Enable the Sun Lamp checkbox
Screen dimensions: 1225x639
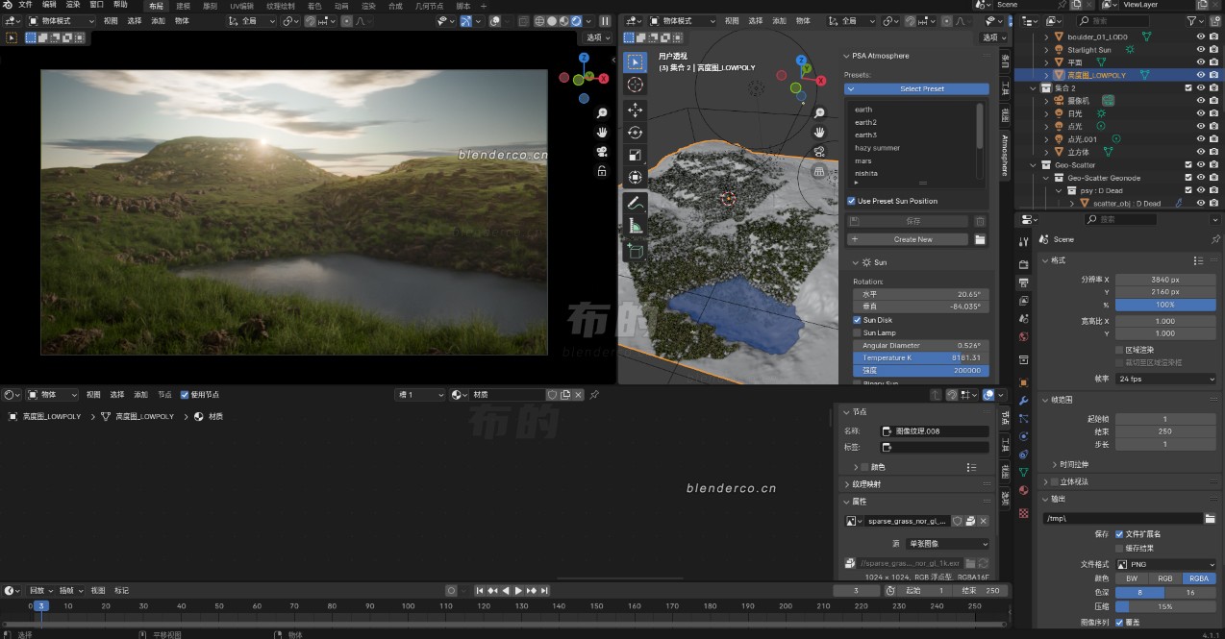[858, 332]
